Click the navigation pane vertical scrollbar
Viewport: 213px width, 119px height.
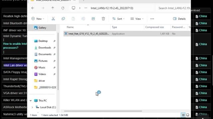(58, 61)
